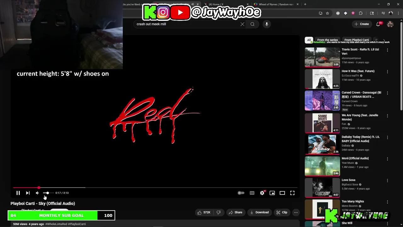Install this page as app icon
Screen dimensions: 403x227
coord(321,13)
